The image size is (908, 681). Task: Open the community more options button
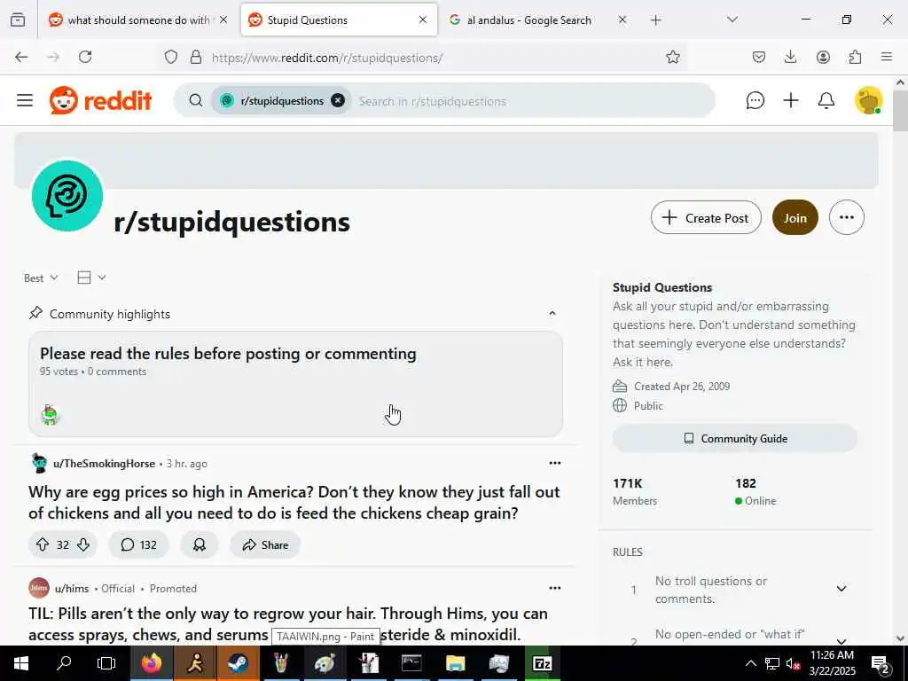tap(847, 218)
